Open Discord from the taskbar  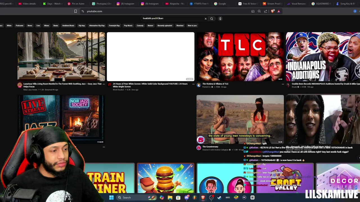click(x=186, y=198)
